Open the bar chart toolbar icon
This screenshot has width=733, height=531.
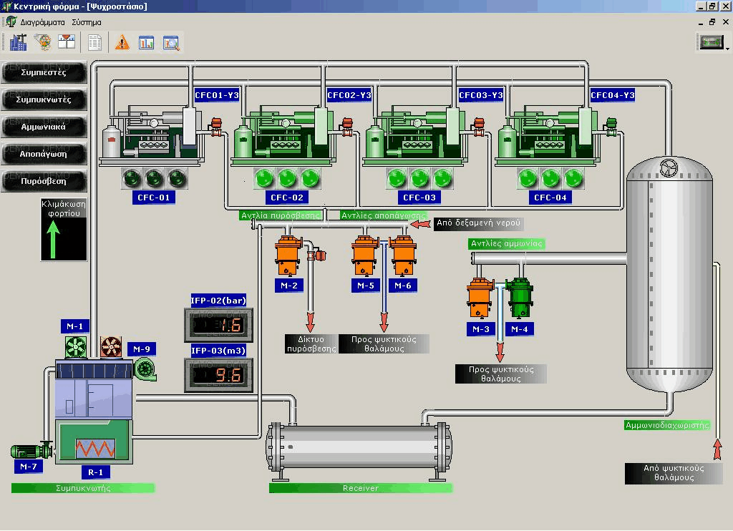(x=146, y=43)
